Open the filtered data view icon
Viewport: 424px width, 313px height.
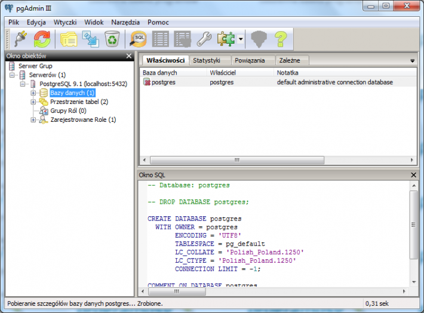tap(183, 39)
